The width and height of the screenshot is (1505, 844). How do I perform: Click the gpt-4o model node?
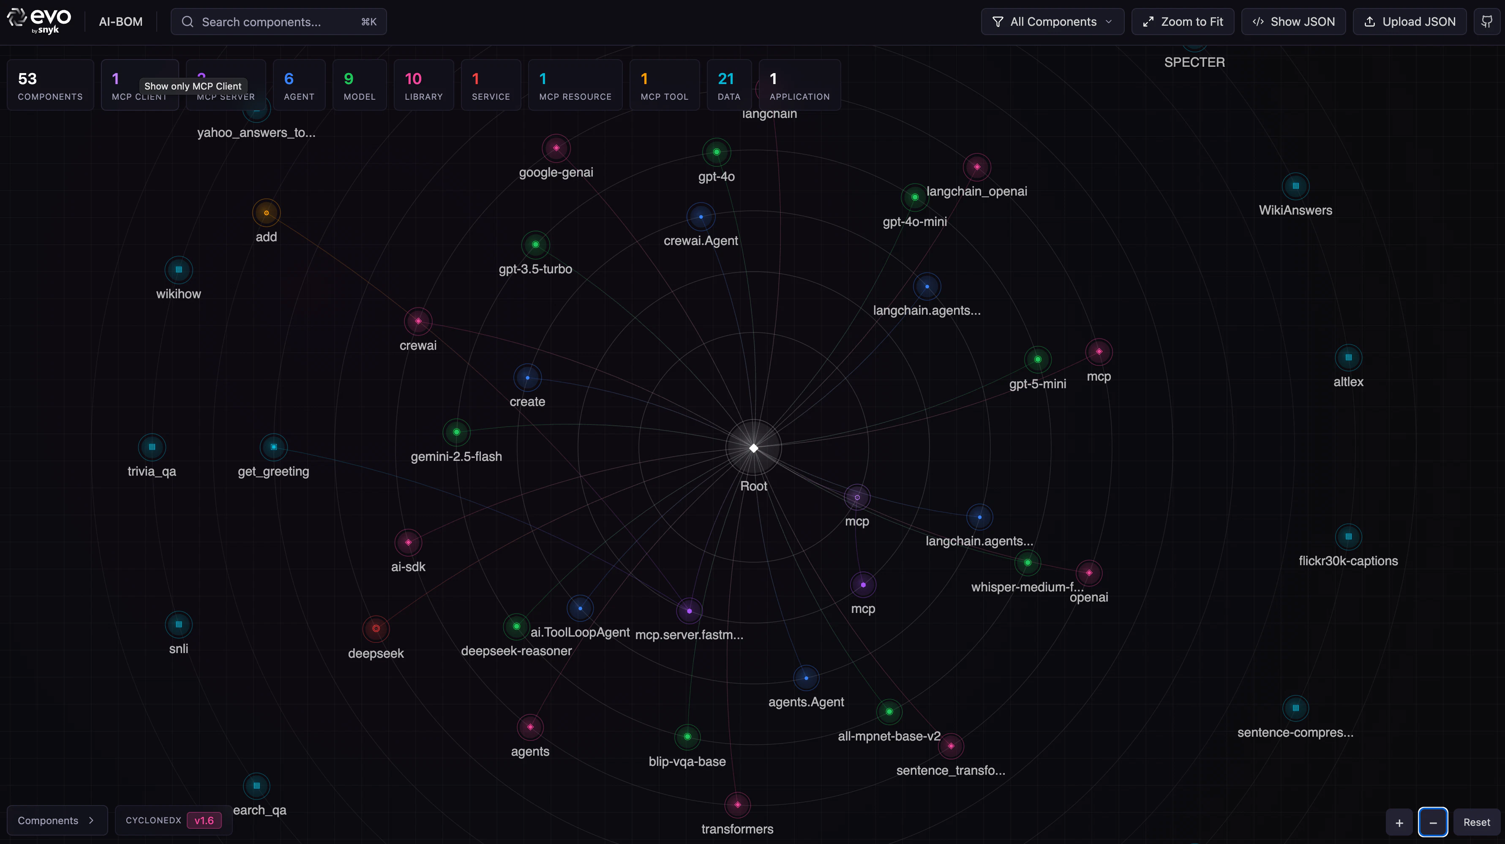[x=716, y=152]
